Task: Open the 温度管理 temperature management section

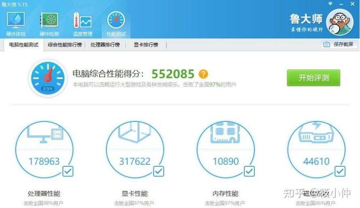Action: [83, 24]
